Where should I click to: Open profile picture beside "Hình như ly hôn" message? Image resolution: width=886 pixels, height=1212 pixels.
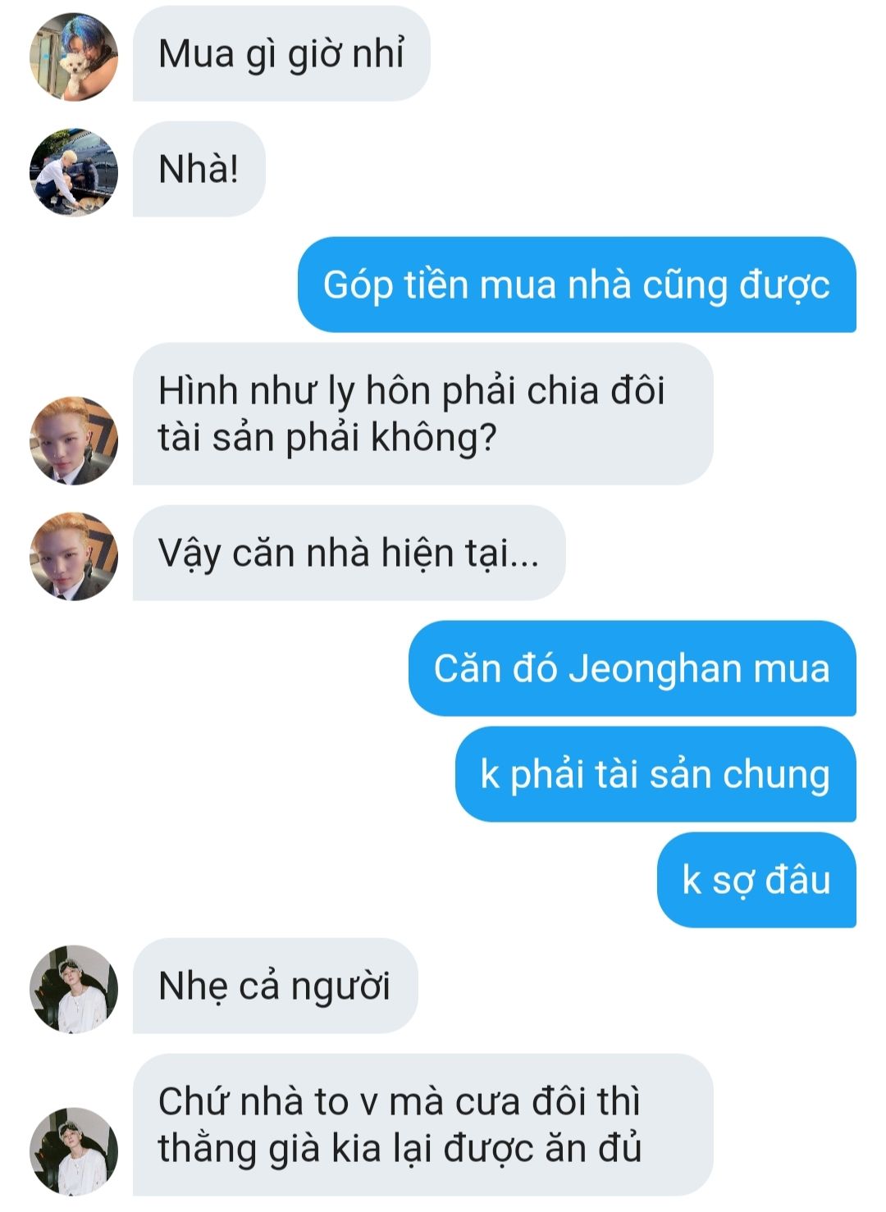[x=74, y=440]
